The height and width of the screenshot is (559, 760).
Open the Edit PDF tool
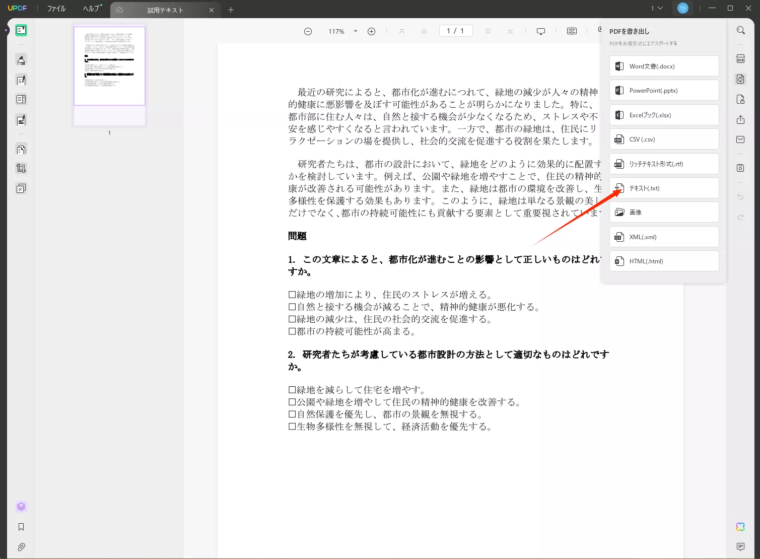coord(21,80)
